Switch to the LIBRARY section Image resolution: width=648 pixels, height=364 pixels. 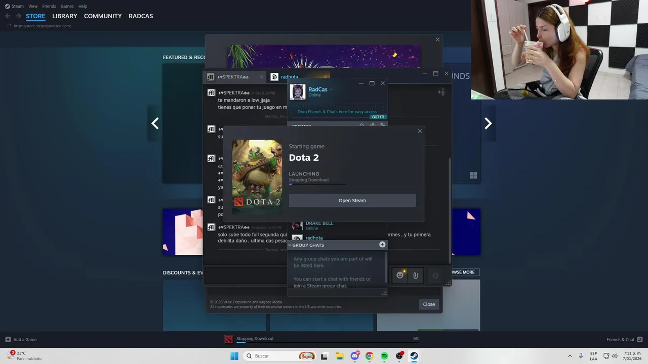[x=65, y=16]
